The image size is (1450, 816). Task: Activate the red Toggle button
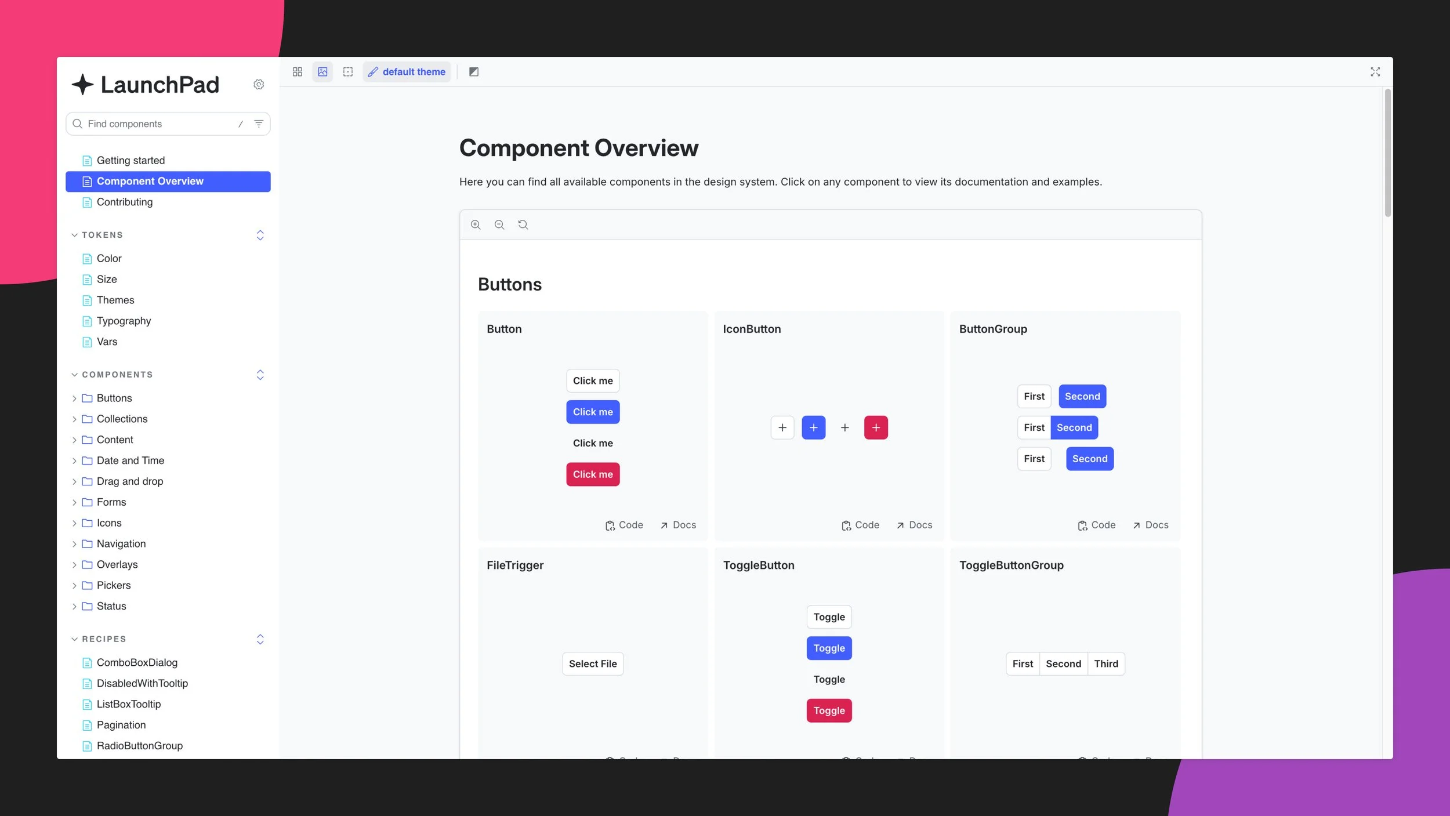coord(829,710)
